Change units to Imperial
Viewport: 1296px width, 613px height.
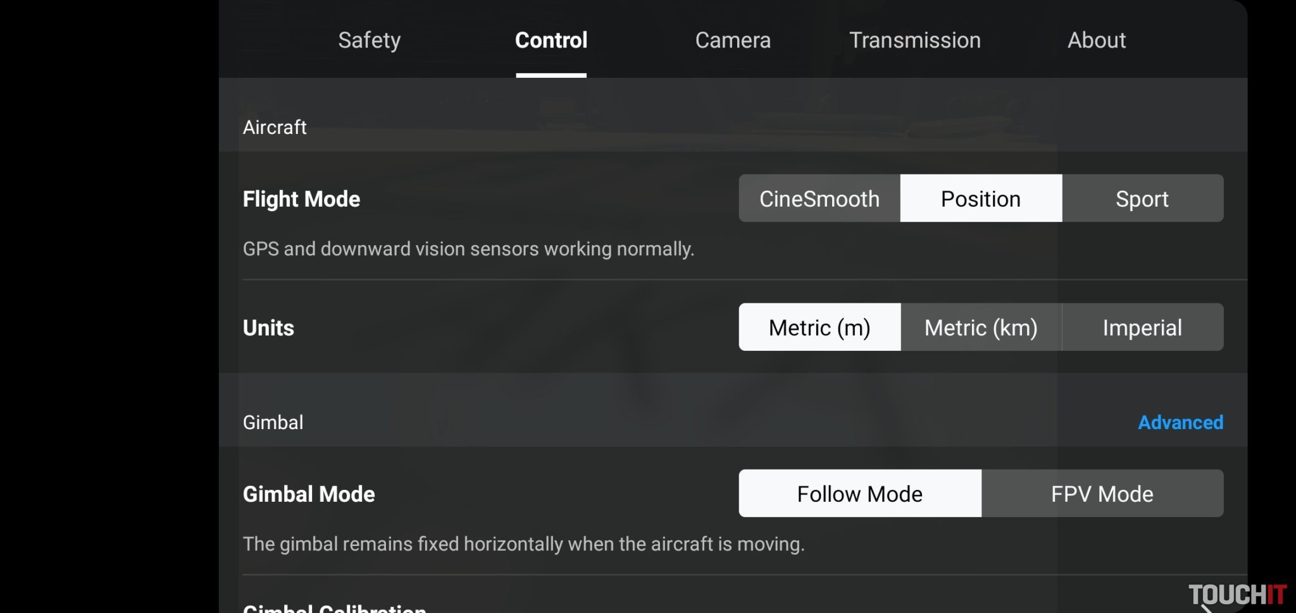(1142, 327)
